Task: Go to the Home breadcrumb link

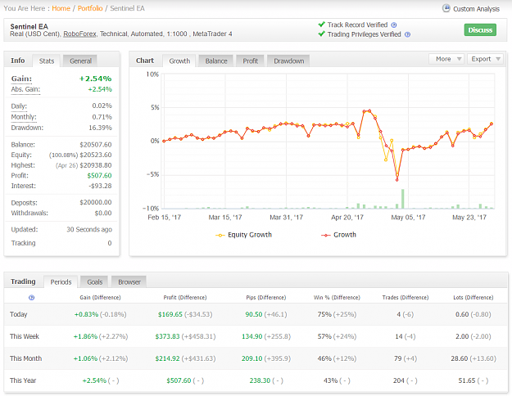Action: coord(61,8)
